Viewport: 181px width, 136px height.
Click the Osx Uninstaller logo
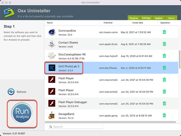coord(9,13)
